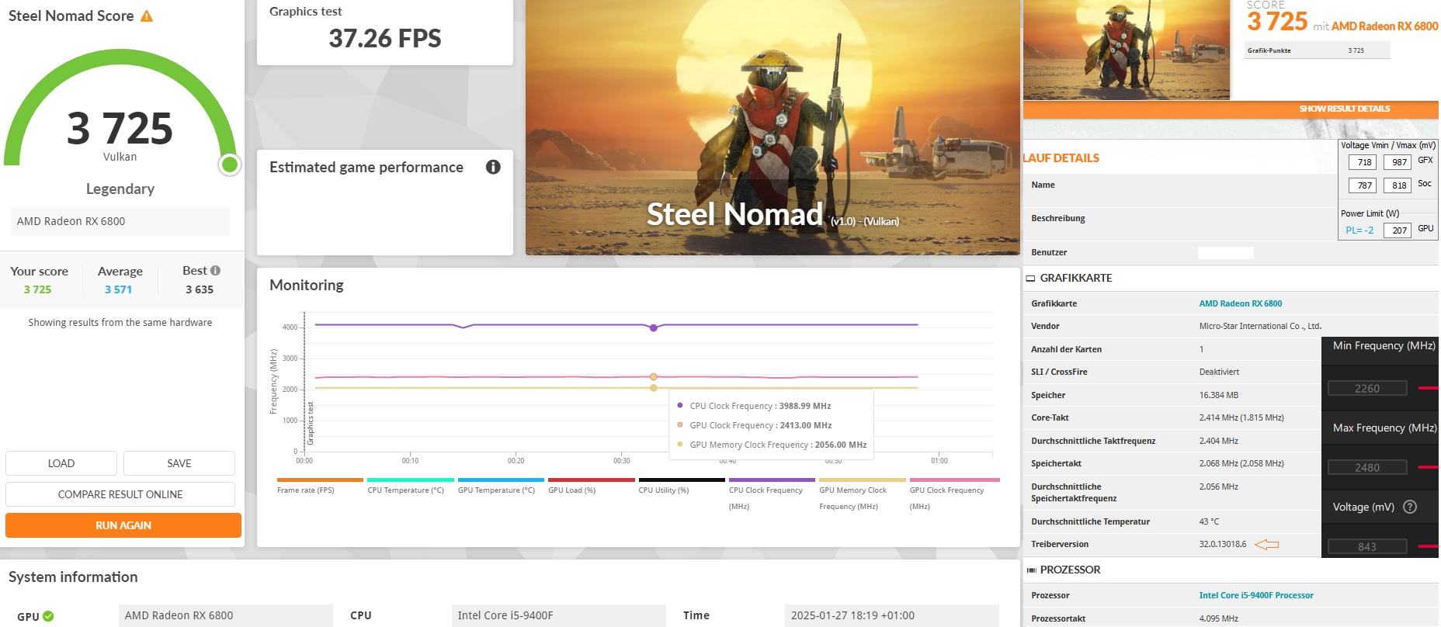Screen dimensions: 1441x627
Task: Click the Graphics test 37.26 FPS value
Action: (385, 38)
